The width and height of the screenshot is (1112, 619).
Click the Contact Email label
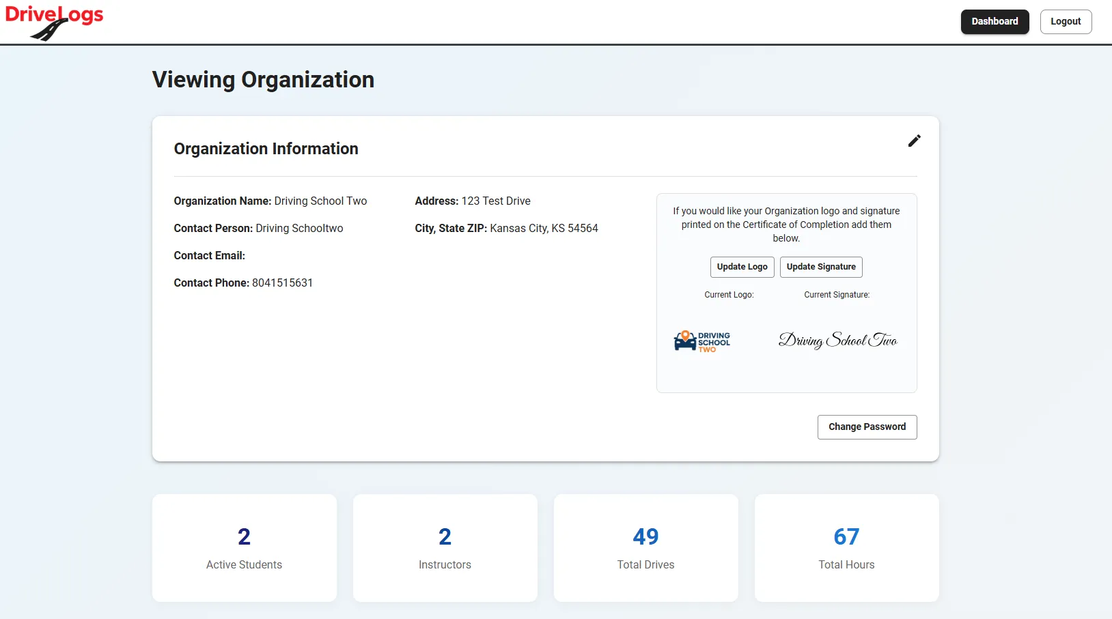209,256
